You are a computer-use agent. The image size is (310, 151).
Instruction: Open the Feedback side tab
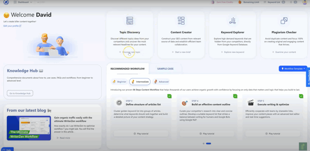pos(308,77)
